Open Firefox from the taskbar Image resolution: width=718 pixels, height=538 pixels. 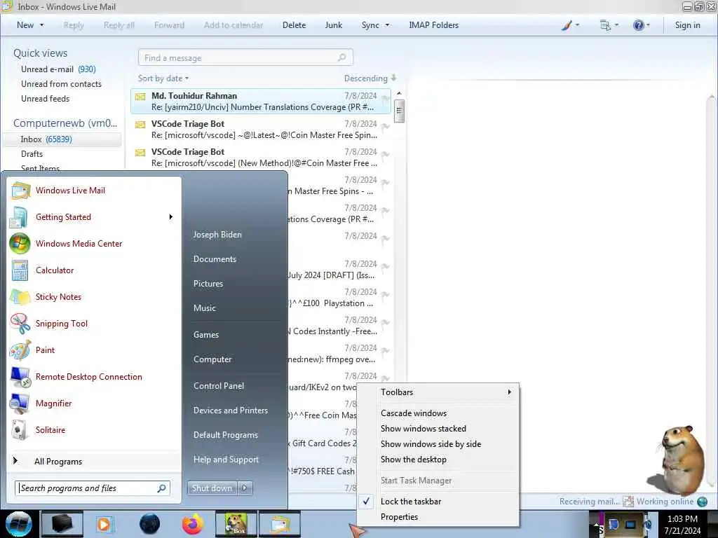click(192, 524)
